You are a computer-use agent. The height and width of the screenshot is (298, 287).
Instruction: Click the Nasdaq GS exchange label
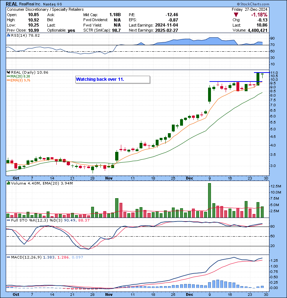[x=52, y=4]
